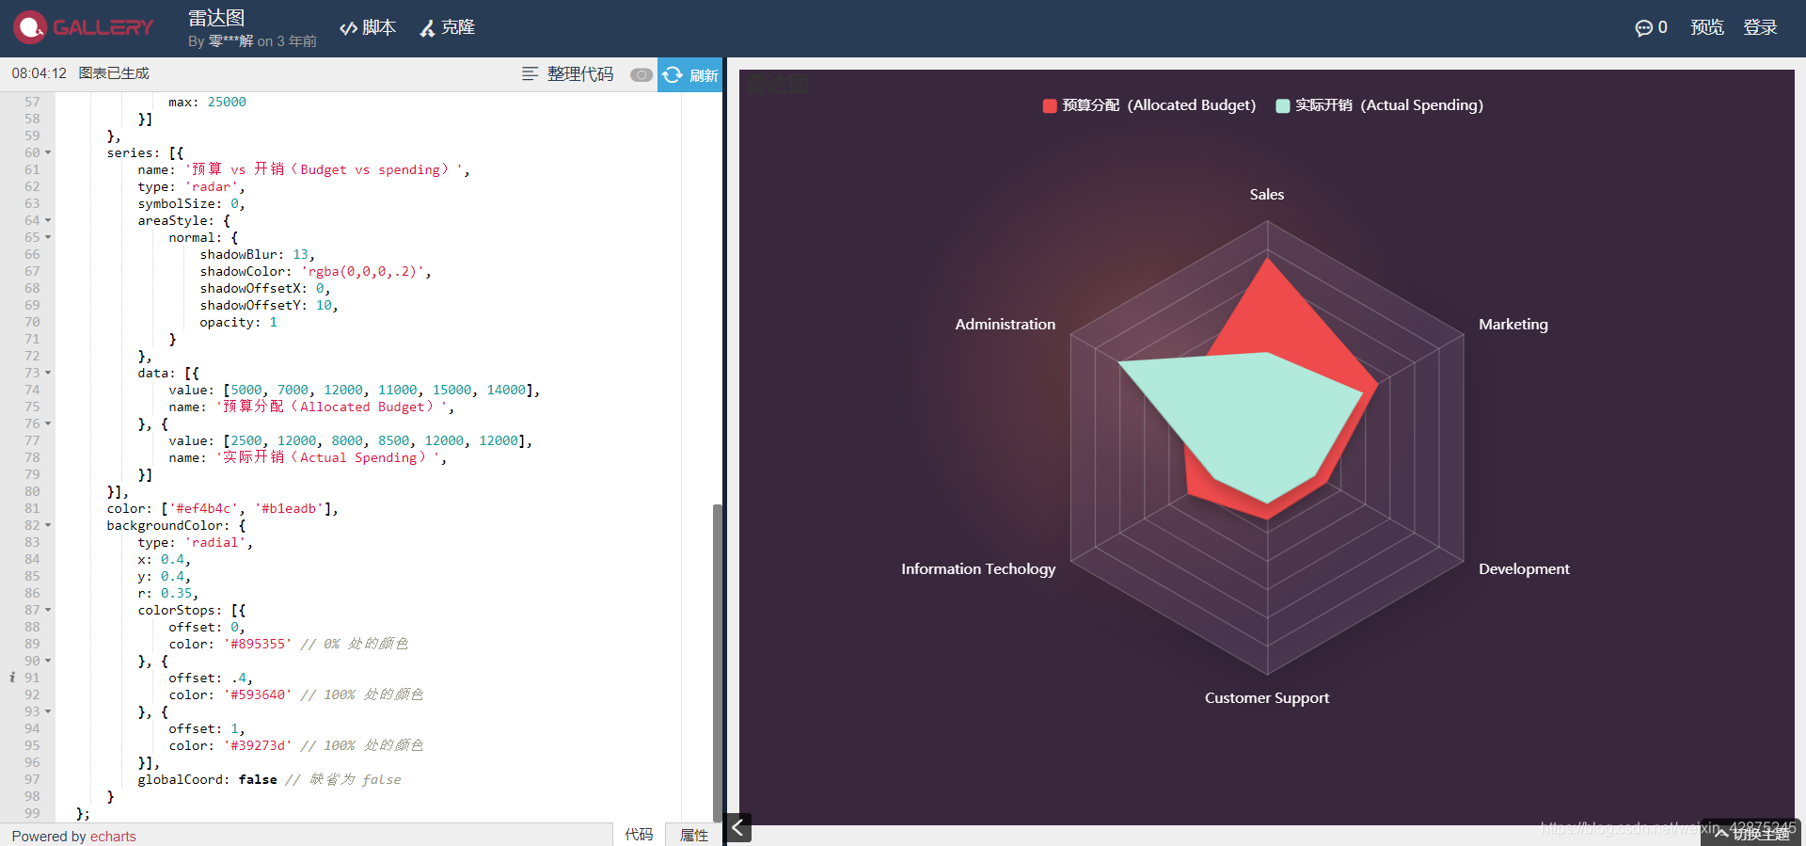Collapse code fold arrow at line 64
Viewport: 1806px width, 846px height.
(x=48, y=220)
